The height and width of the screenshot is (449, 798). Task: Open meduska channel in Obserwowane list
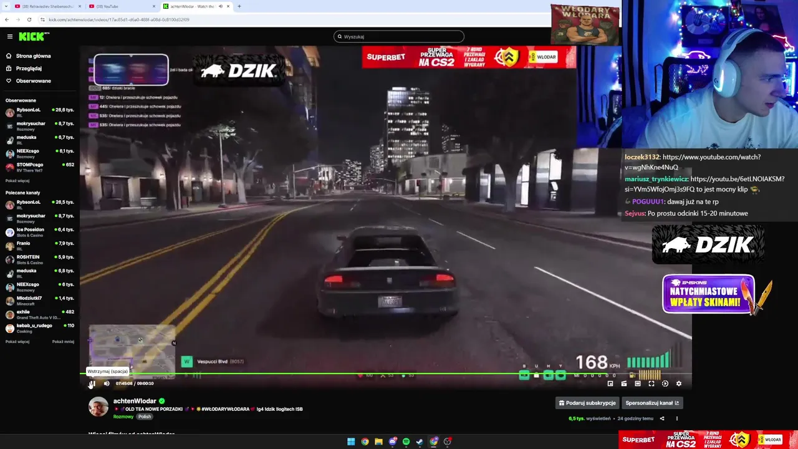click(40, 140)
